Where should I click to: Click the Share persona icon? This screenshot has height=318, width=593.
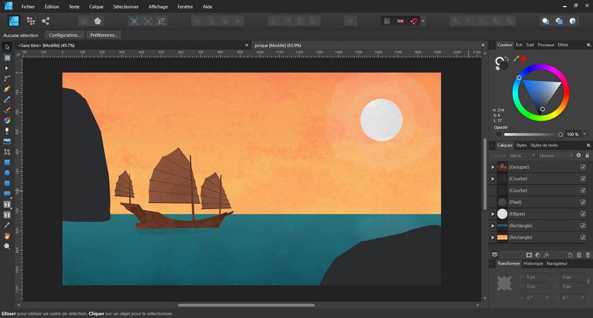(45, 21)
